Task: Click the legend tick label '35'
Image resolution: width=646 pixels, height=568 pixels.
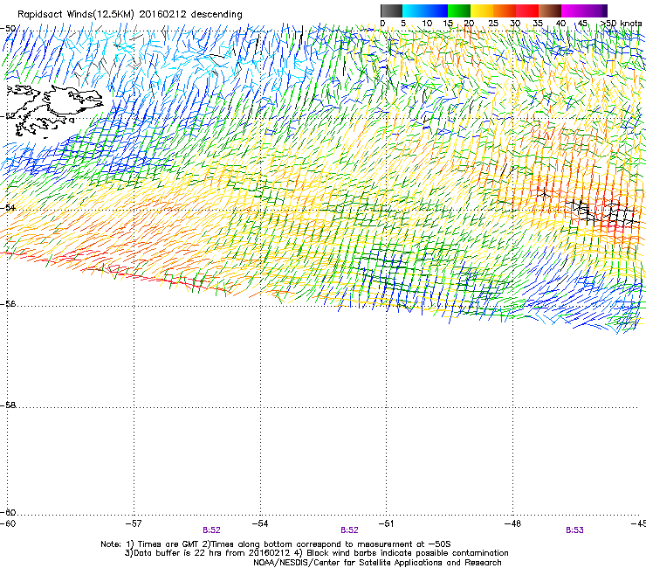Action: tap(538, 23)
